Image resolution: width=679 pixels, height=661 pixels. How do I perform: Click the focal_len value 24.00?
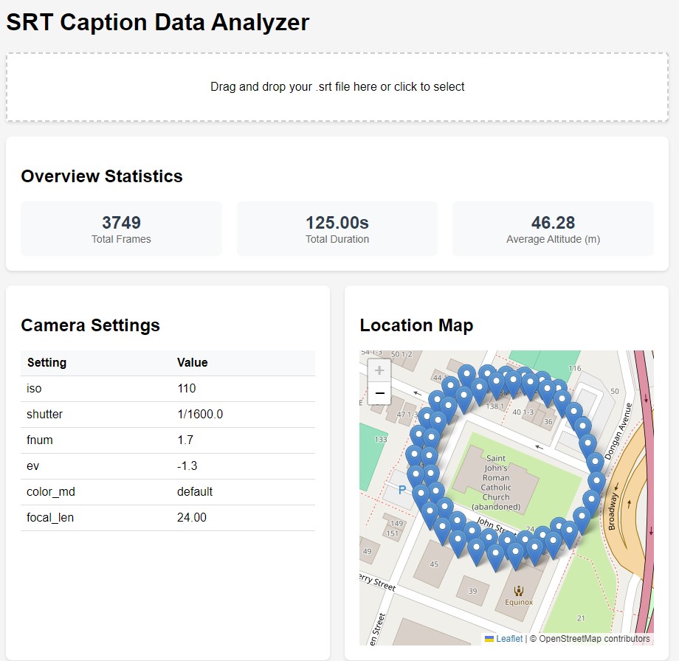[191, 518]
